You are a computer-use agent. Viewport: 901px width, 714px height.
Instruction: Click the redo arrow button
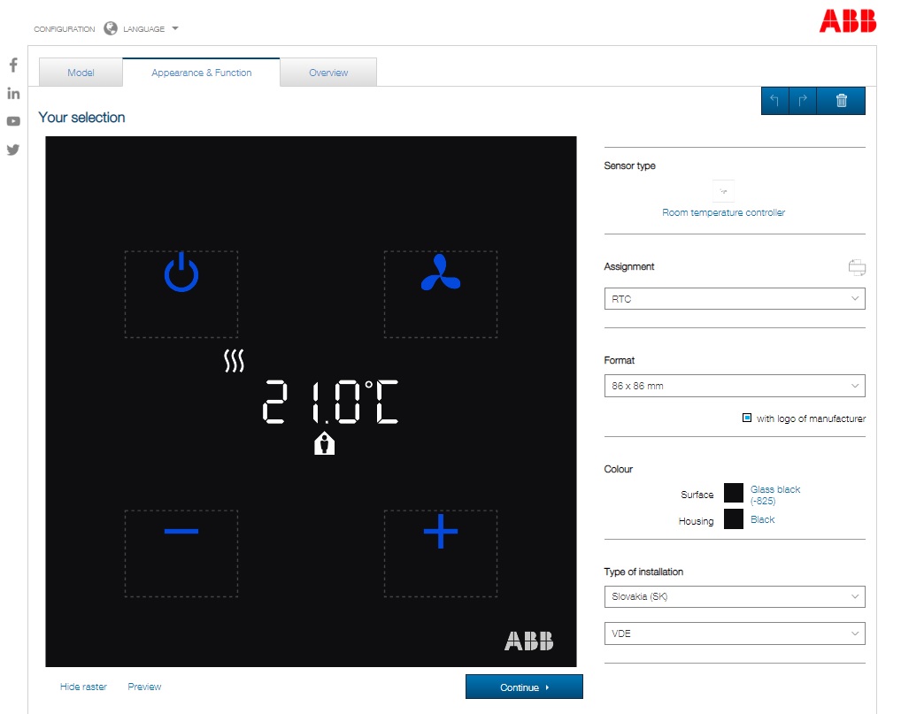[x=803, y=101]
